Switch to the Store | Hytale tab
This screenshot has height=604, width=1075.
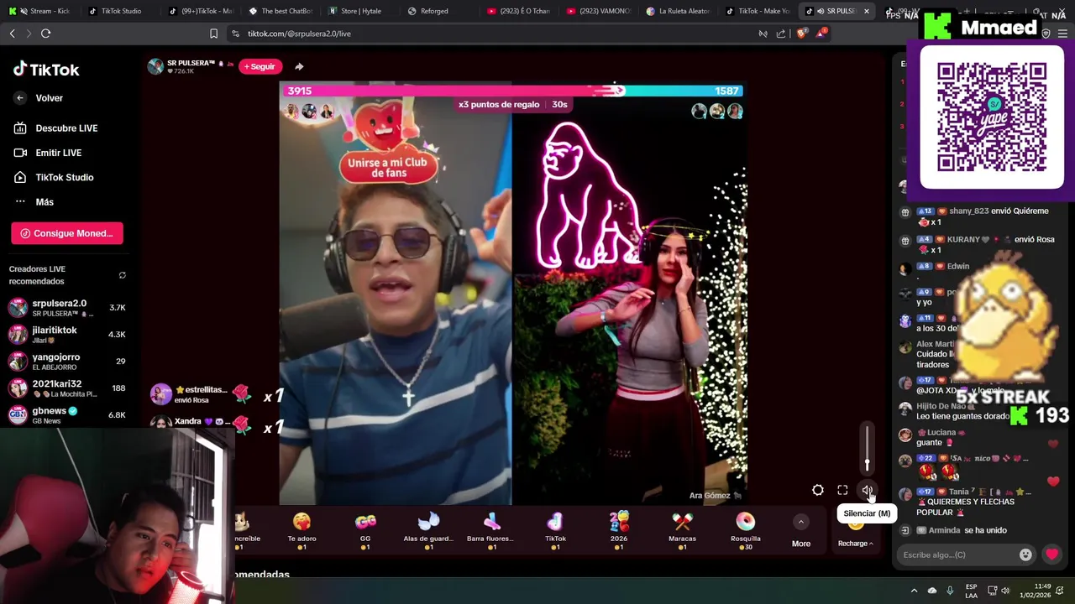pos(355,11)
